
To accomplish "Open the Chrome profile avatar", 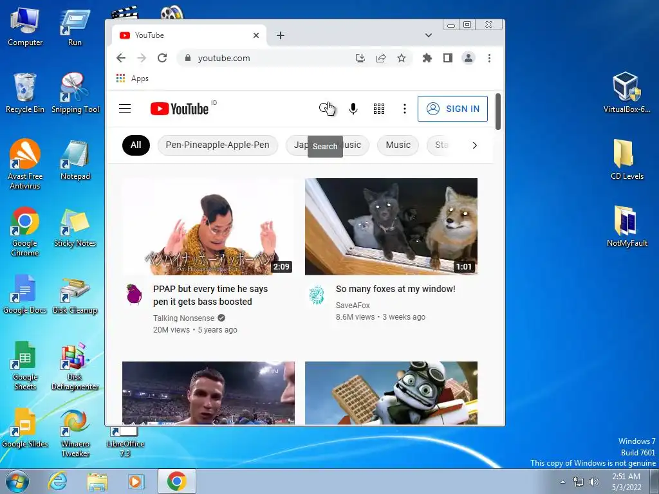I will coord(469,58).
